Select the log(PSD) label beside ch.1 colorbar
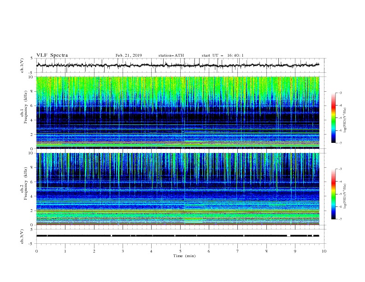The image size is (365, 282). click(x=345, y=120)
